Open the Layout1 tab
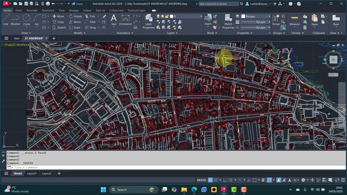The width and height of the screenshot is (347, 195). click(32, 173)
